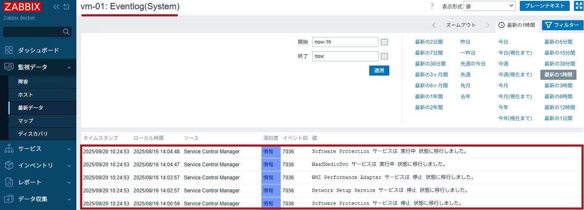Open the calendar picker for the 開始 field
Screen dimensions: 584x210
[384, 42]
